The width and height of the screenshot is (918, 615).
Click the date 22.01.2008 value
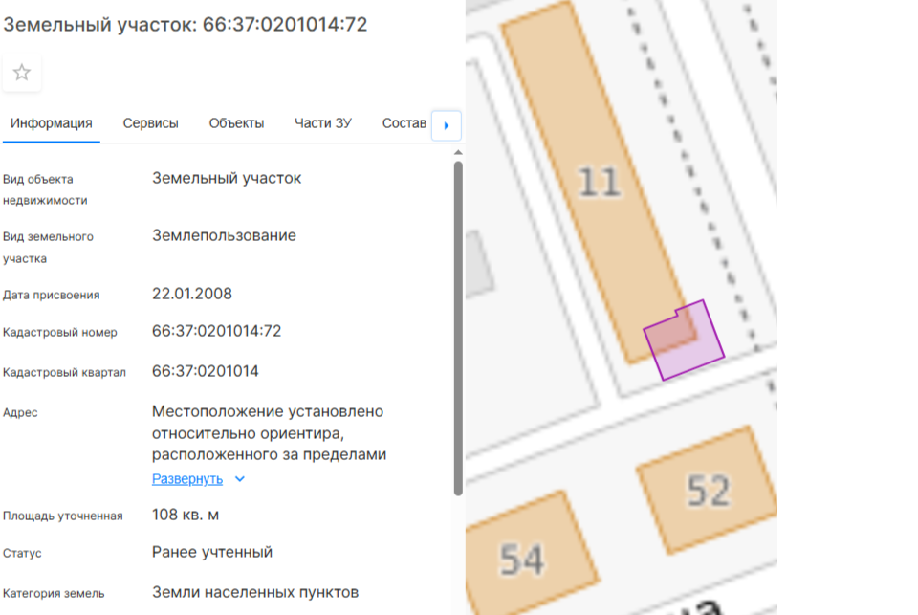click(192, 294)
